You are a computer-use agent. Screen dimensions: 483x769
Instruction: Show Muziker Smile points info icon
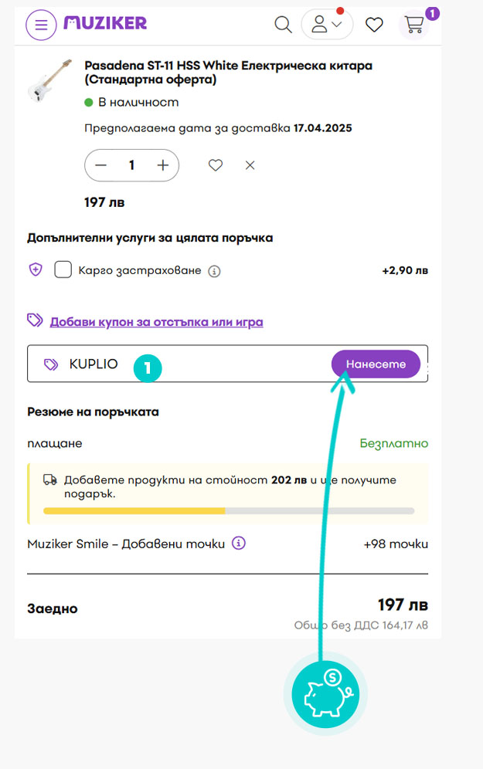coord(239,543)
